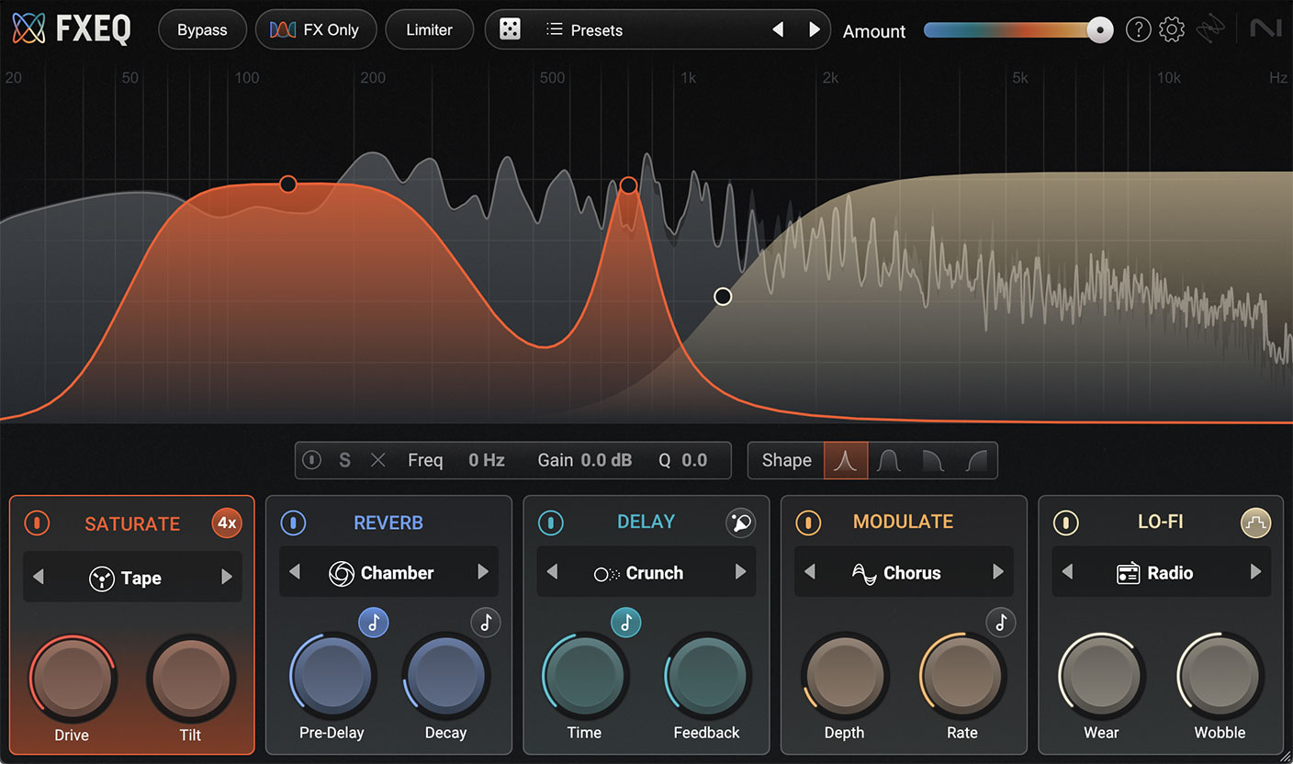This screenshot has height=764, width=1293.
Task: Select previous Modulate type before Chorus
Action: click(x=809, y=572)
